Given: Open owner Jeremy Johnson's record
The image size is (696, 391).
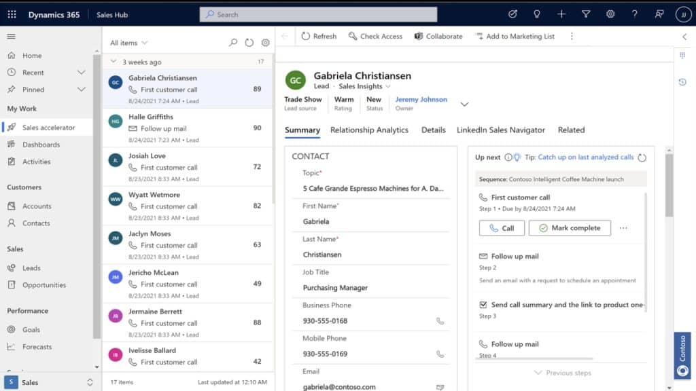Looking at the screenshot, I should 421,98.
